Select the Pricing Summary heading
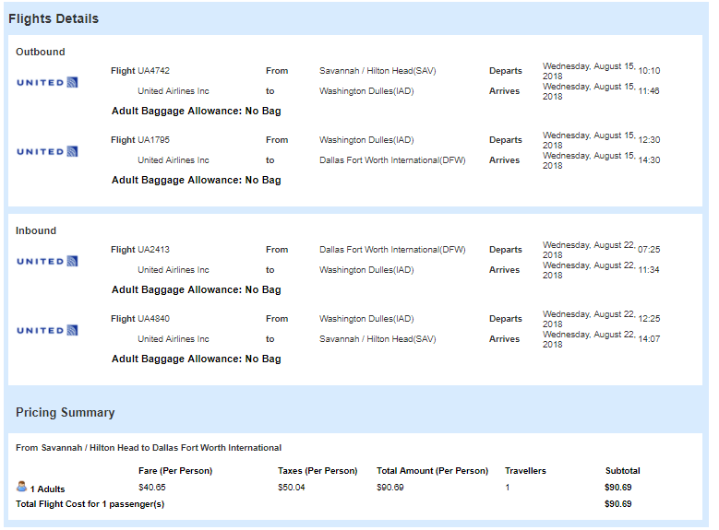 point(66,412)
